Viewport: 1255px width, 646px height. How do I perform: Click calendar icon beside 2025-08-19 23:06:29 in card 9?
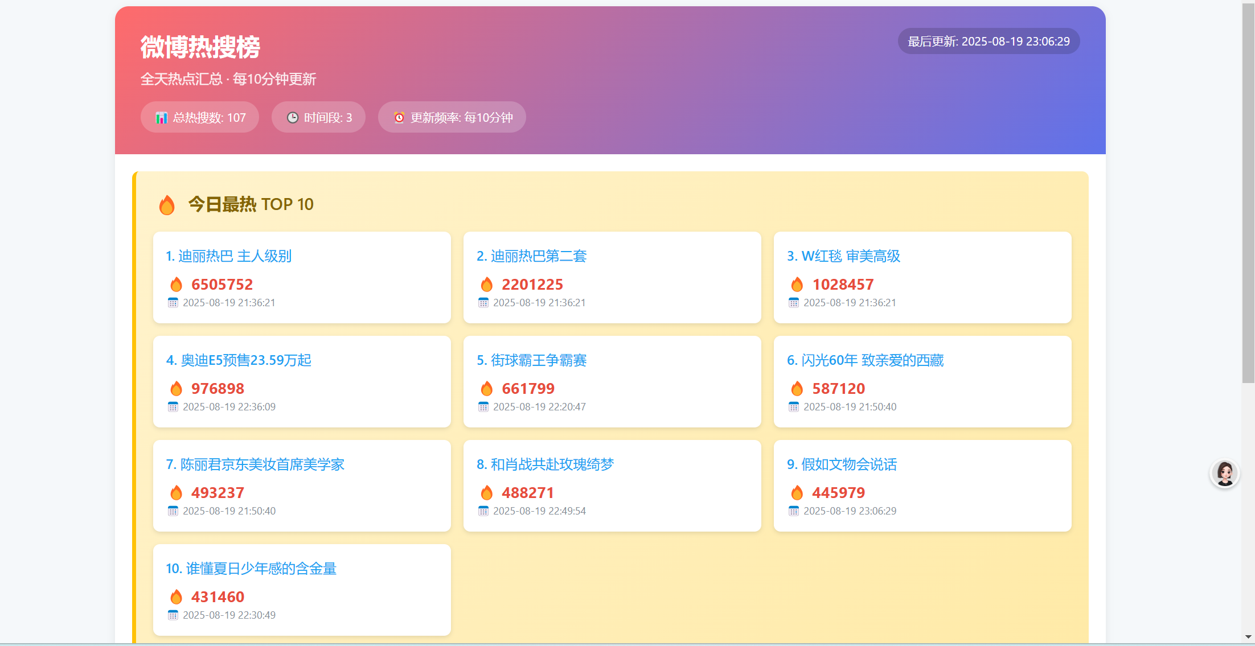point(794,511)
